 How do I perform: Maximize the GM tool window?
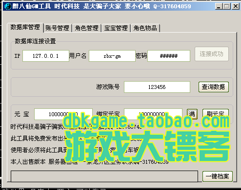coord(226,6)
